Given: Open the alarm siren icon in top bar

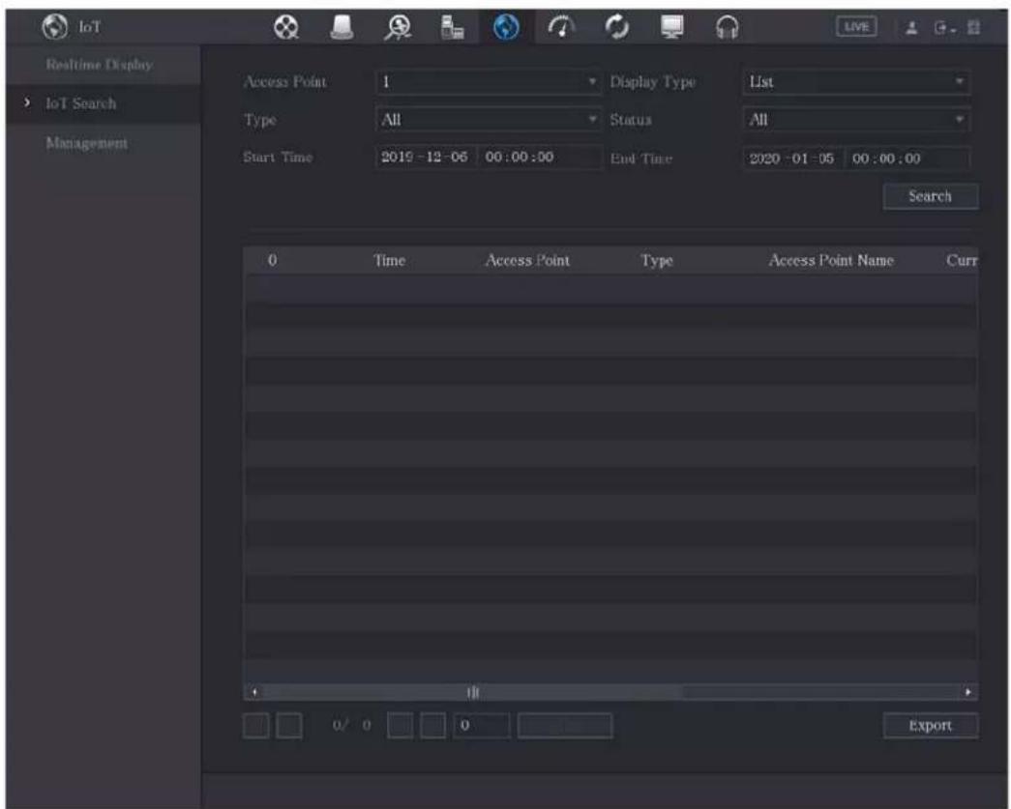Looking at the screenshot, I should 342,27.
